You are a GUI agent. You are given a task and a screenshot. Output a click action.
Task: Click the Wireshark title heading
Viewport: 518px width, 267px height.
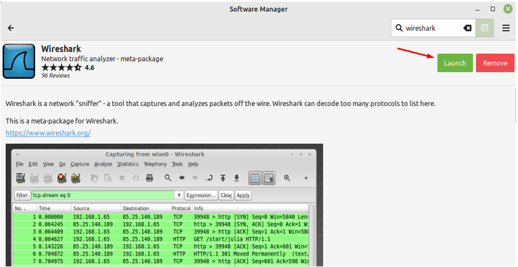(x=61, y=49)
